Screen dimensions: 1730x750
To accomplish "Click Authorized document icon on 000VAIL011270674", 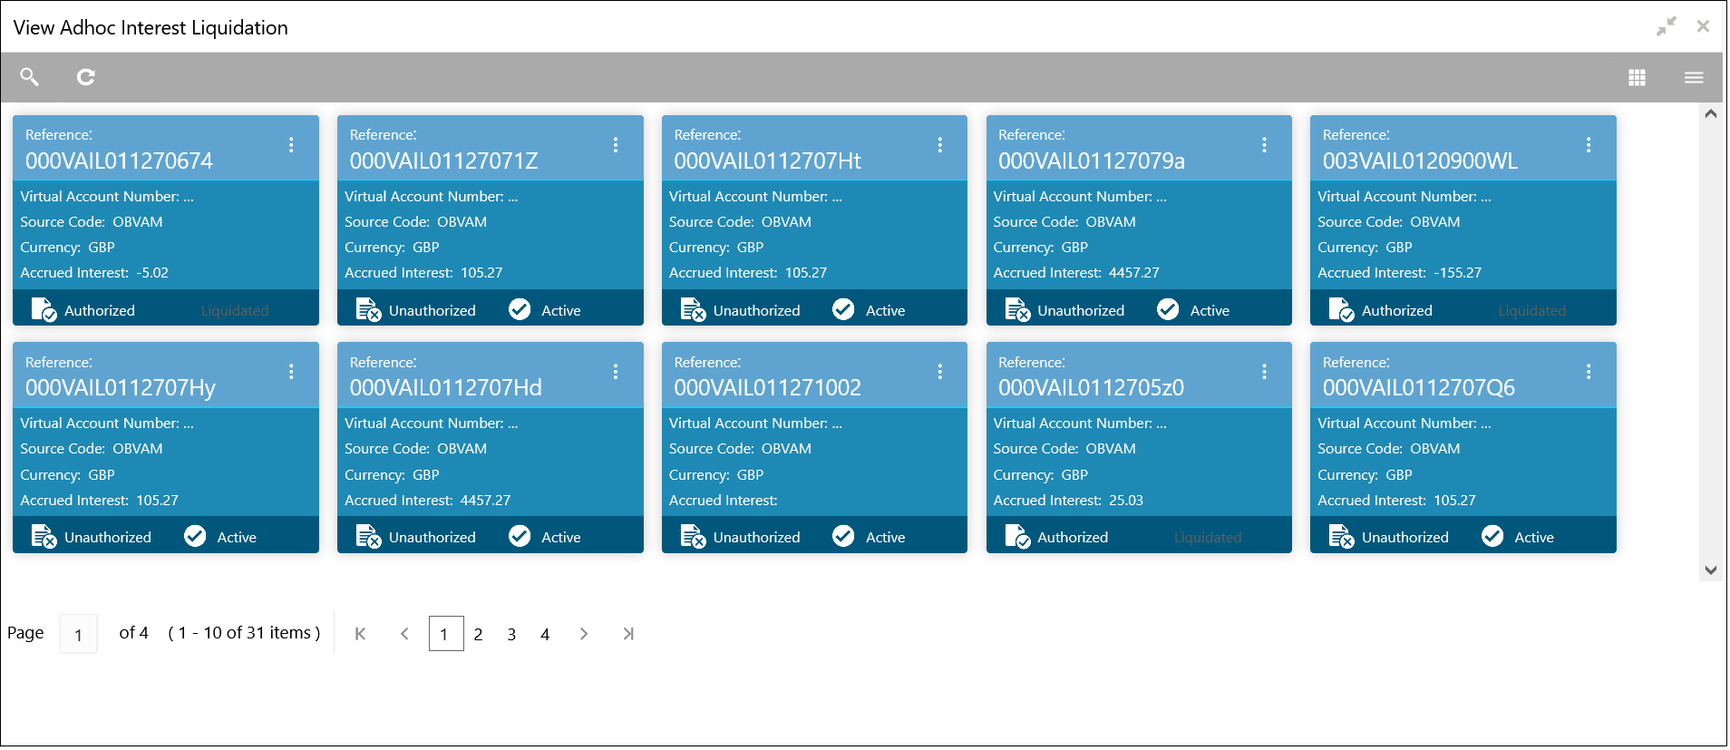I will point(44,310).
